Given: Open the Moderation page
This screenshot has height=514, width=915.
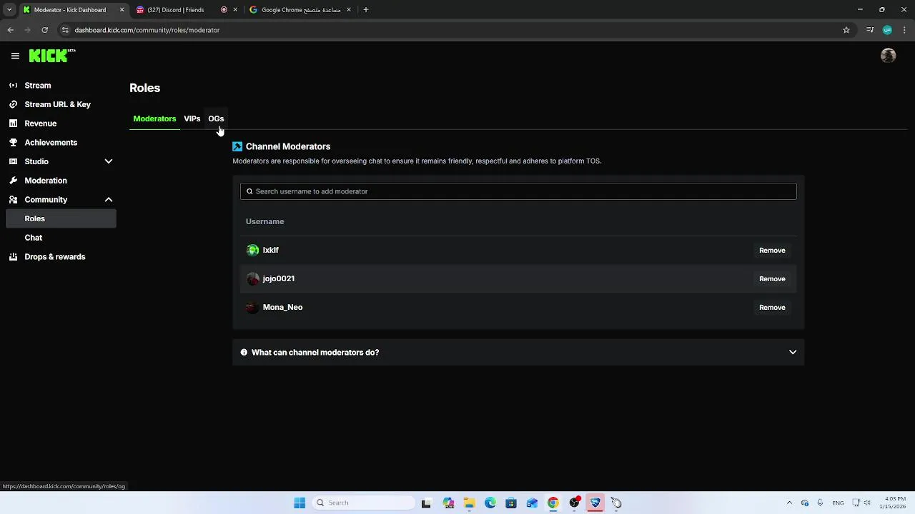Looking at the screenshot, I should point(60,181).
